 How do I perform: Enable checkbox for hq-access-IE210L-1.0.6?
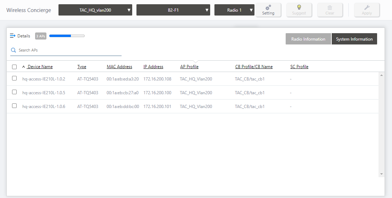14,106
